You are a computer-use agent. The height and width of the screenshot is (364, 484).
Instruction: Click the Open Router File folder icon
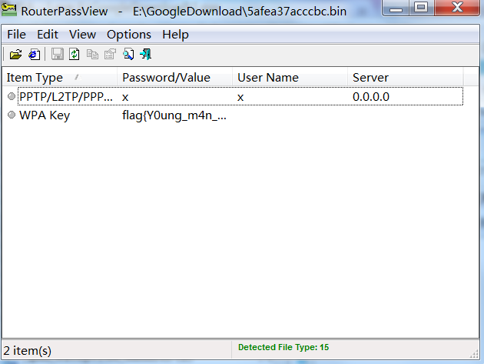click(15, 55)
